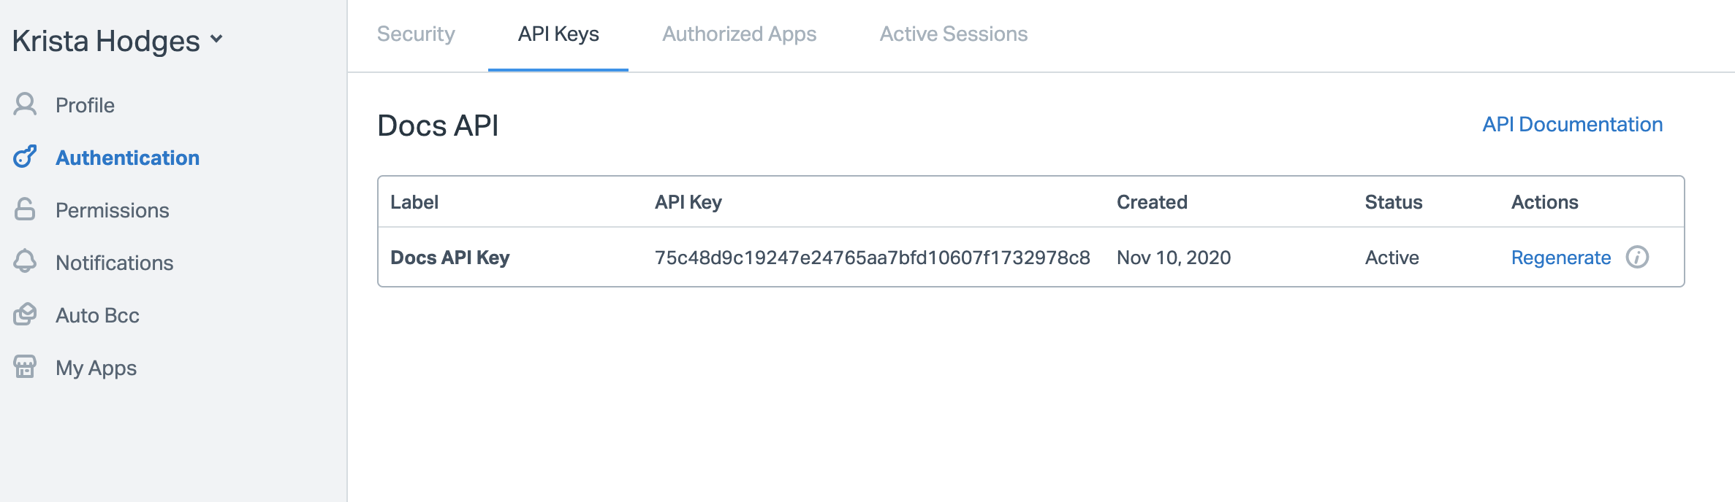This screenshot has height=502, width=1735.
Task: Select the Docs API Key row
Action: pos(451,258)
